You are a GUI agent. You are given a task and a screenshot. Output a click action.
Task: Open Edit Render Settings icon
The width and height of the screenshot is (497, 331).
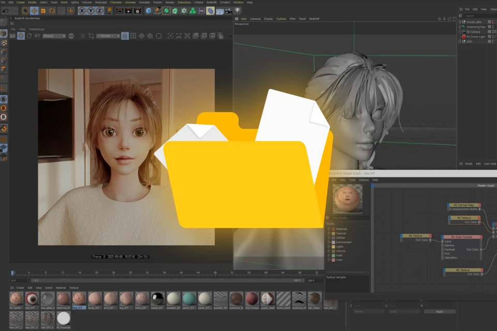point(138,11)
